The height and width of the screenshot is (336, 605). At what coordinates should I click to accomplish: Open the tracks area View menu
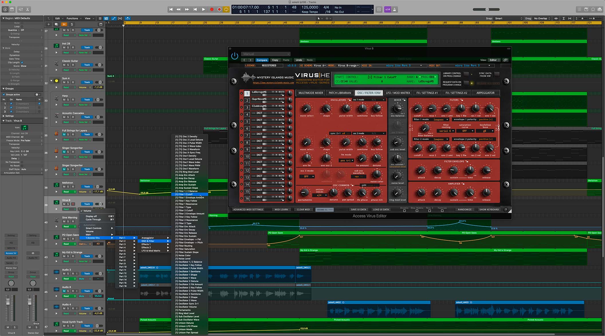(89, 18)
